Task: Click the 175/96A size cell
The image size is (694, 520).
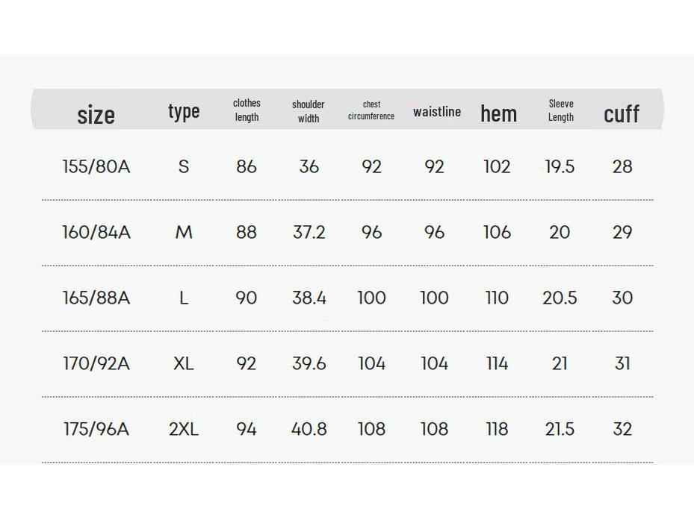Action: 96,430
